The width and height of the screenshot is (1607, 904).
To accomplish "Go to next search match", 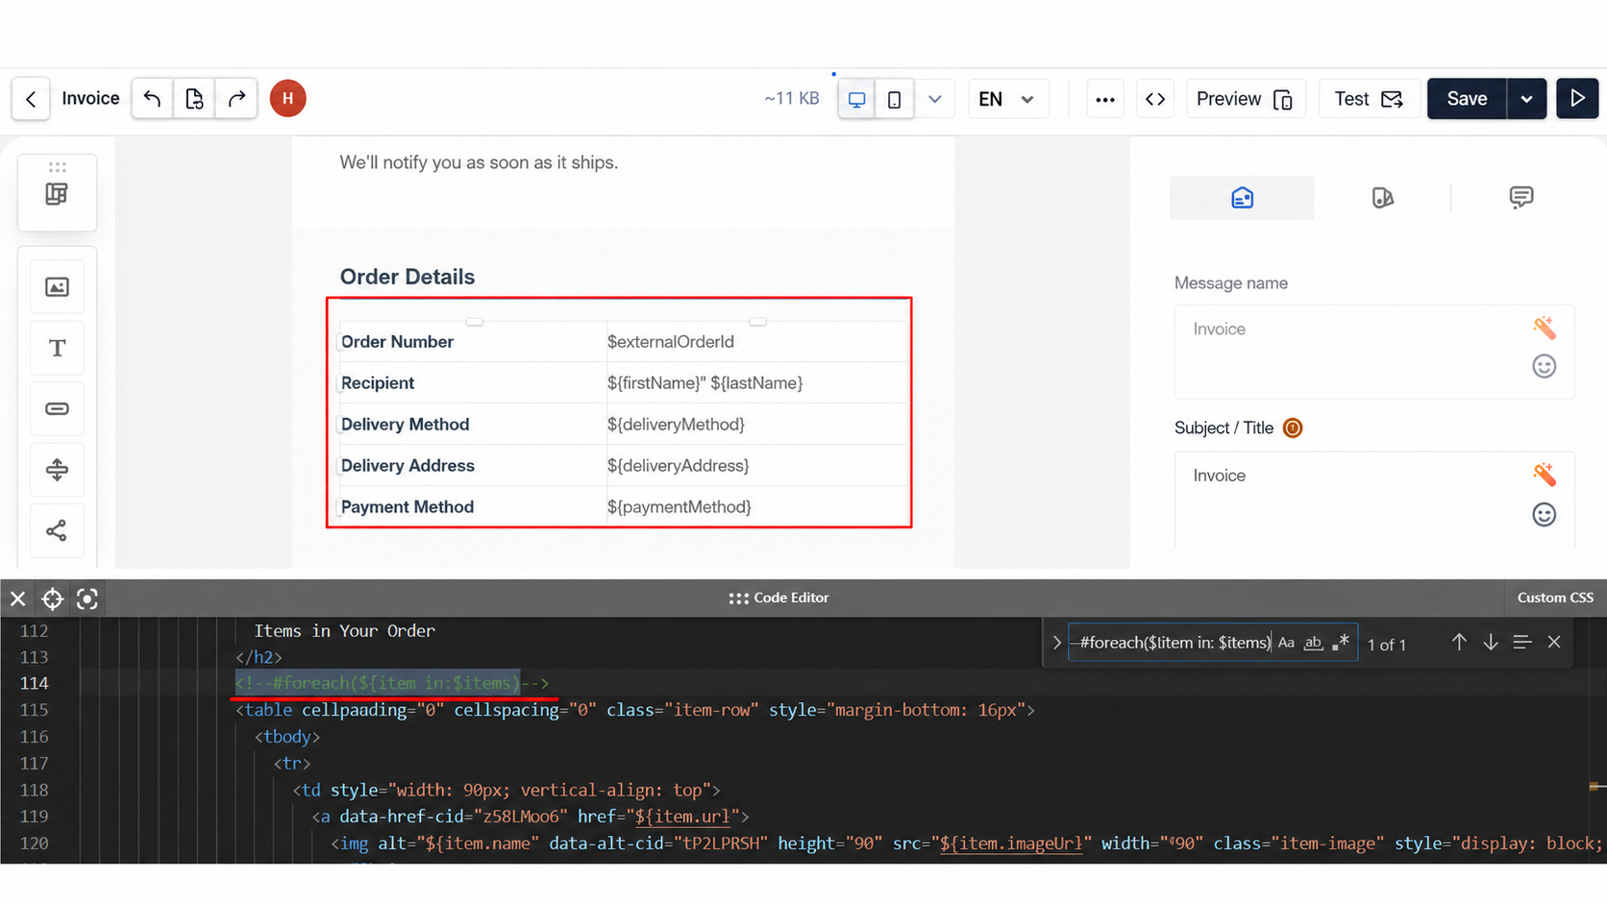I will 1491,642.
